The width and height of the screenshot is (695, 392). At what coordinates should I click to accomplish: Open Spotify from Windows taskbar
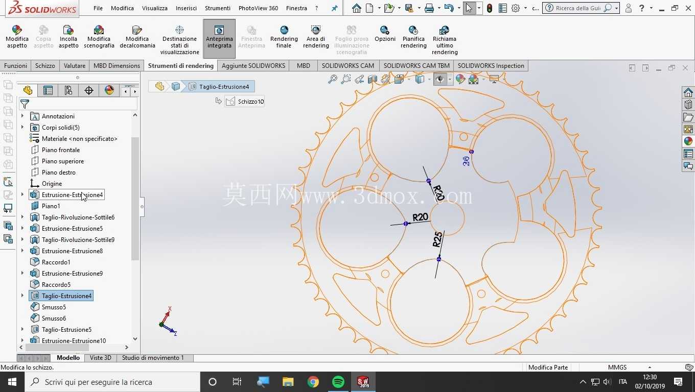coord(338,382)
